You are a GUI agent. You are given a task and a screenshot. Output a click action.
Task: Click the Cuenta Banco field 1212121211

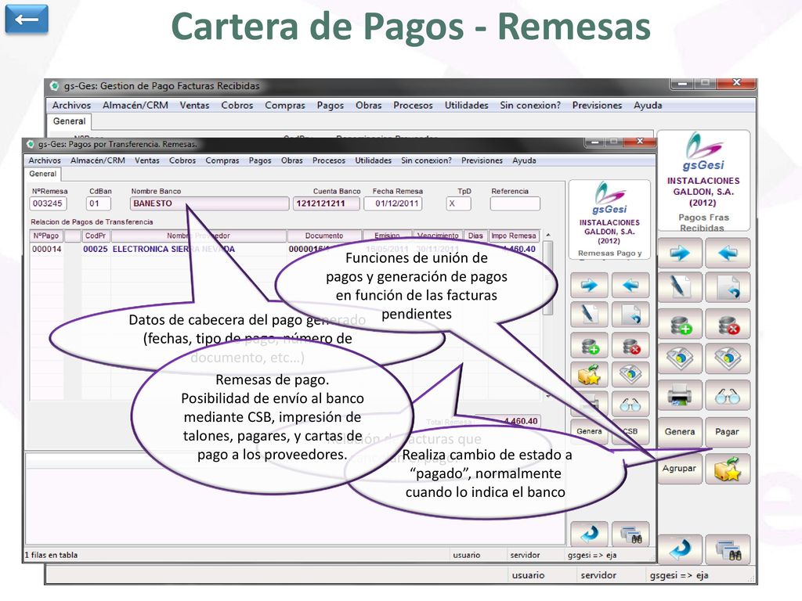tap(325, 203)
